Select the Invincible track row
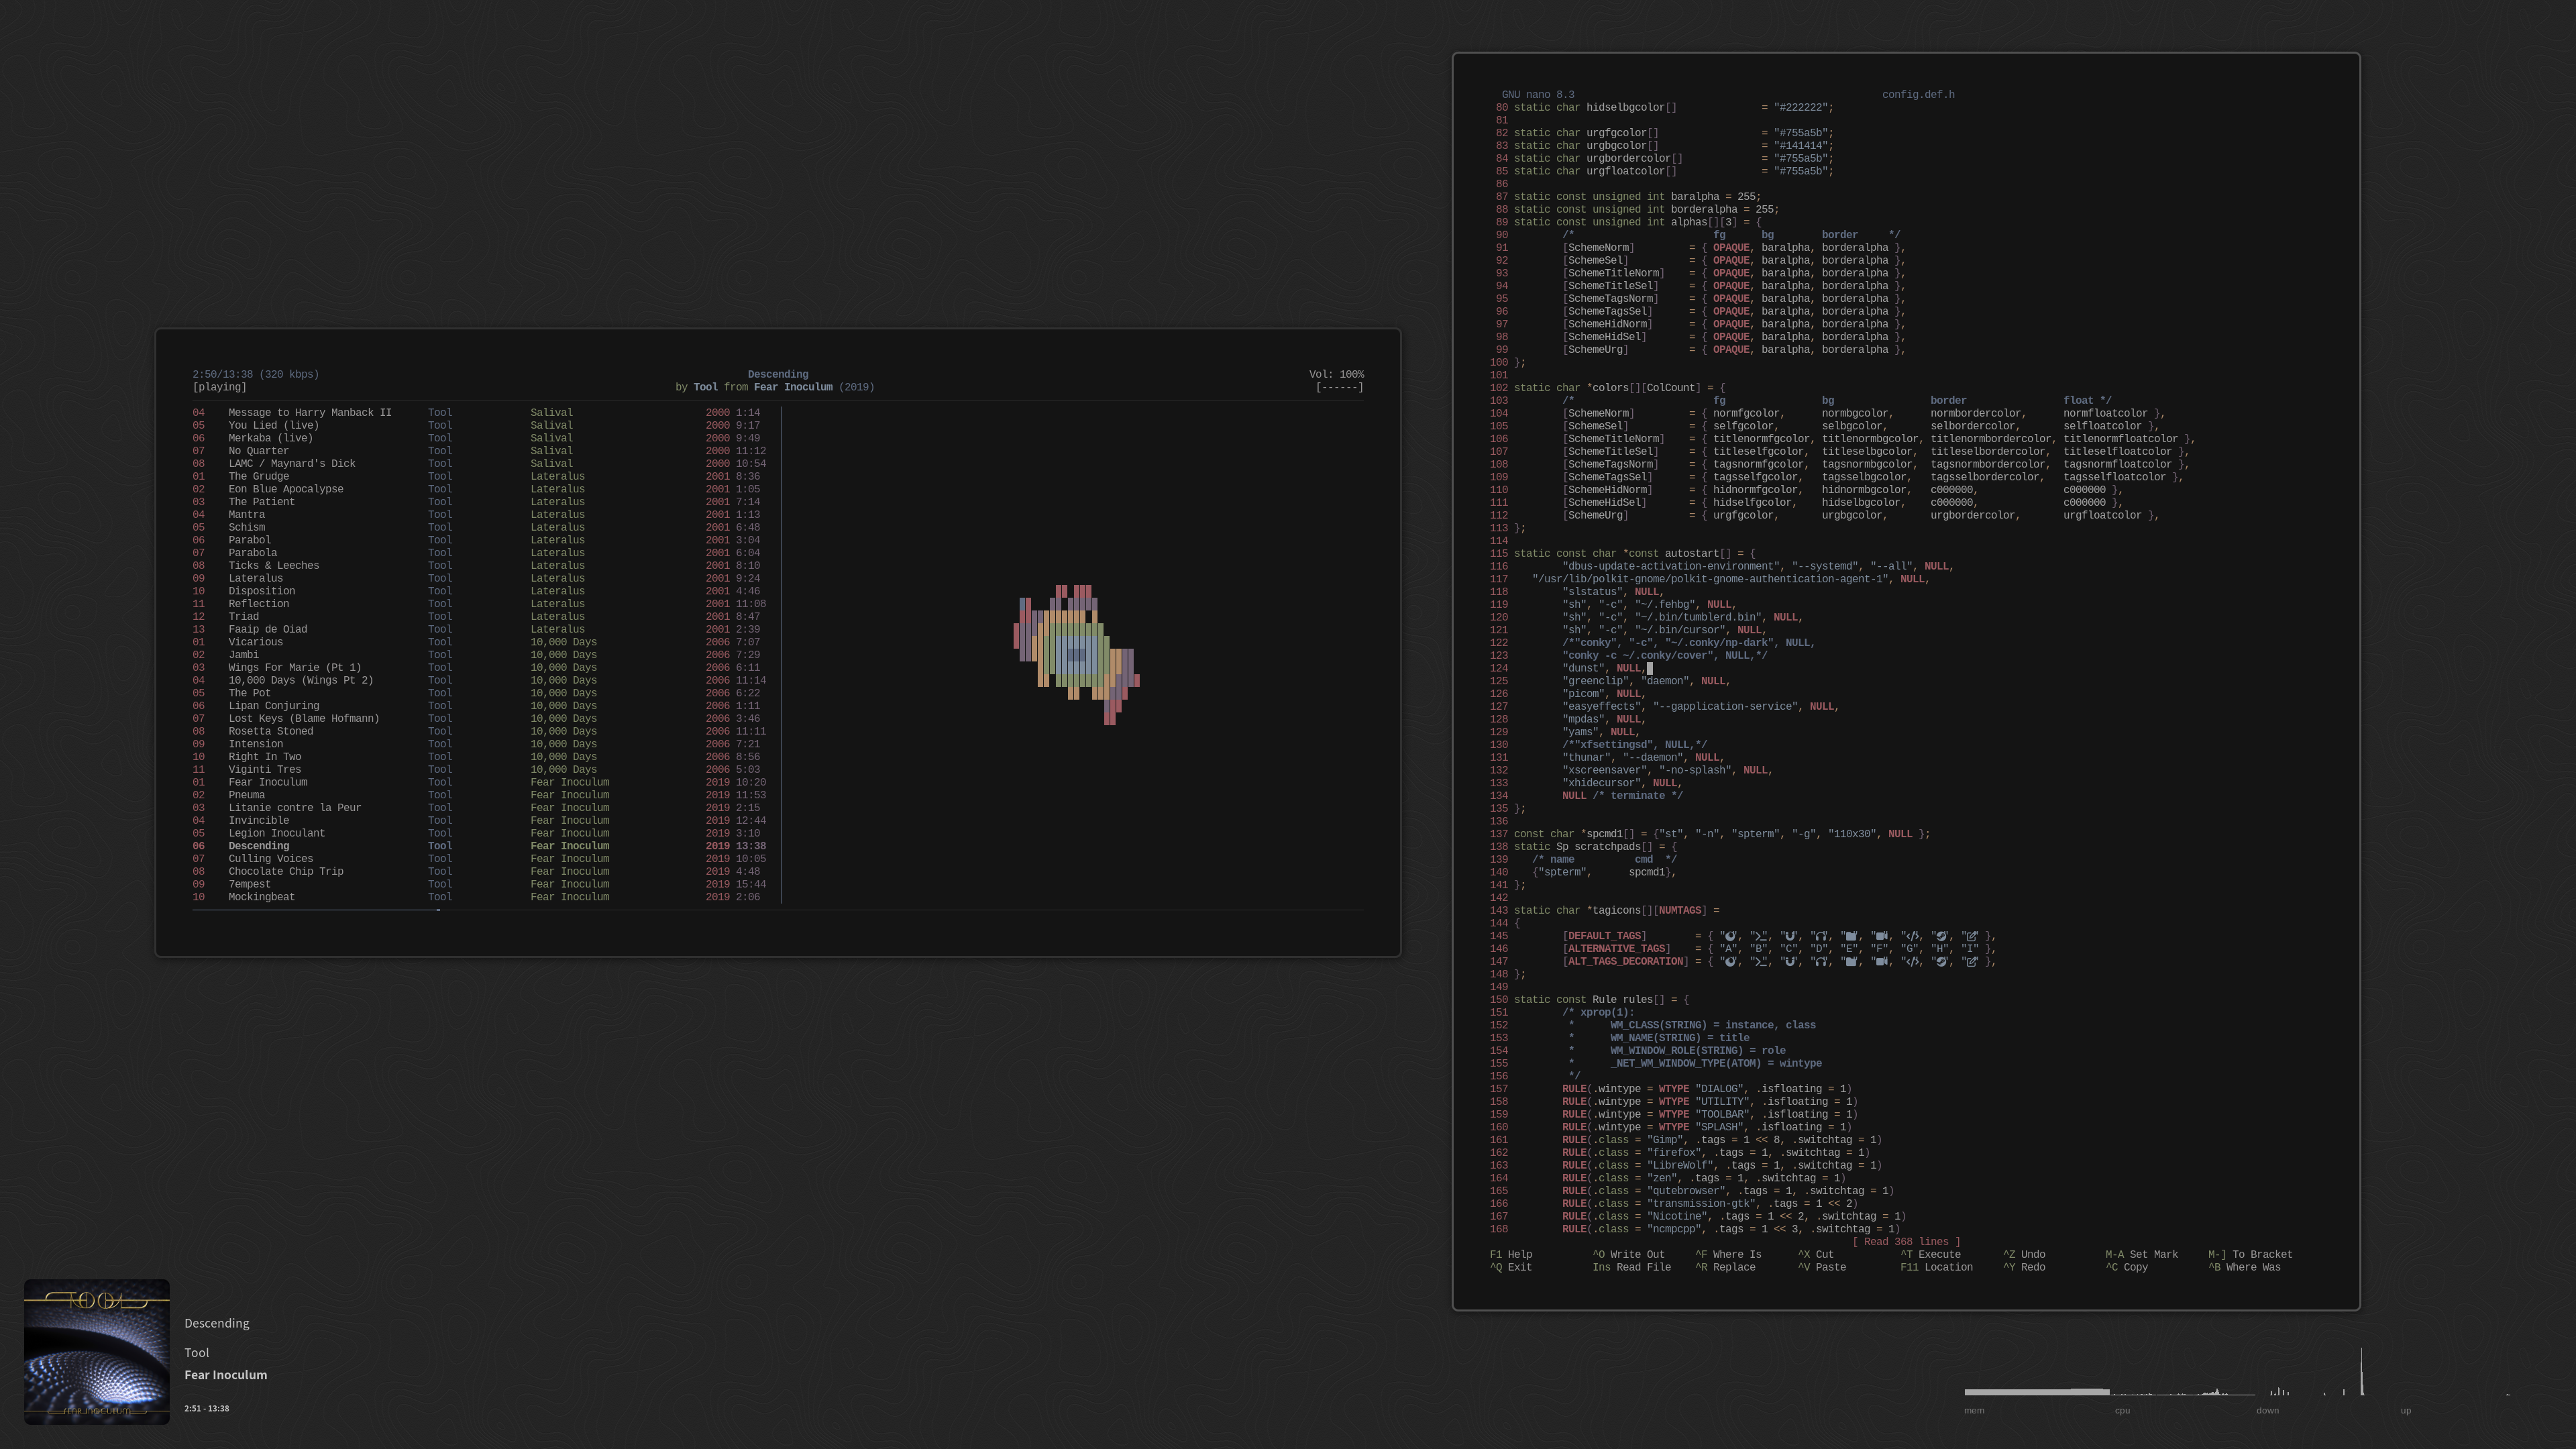 (480, 820)
